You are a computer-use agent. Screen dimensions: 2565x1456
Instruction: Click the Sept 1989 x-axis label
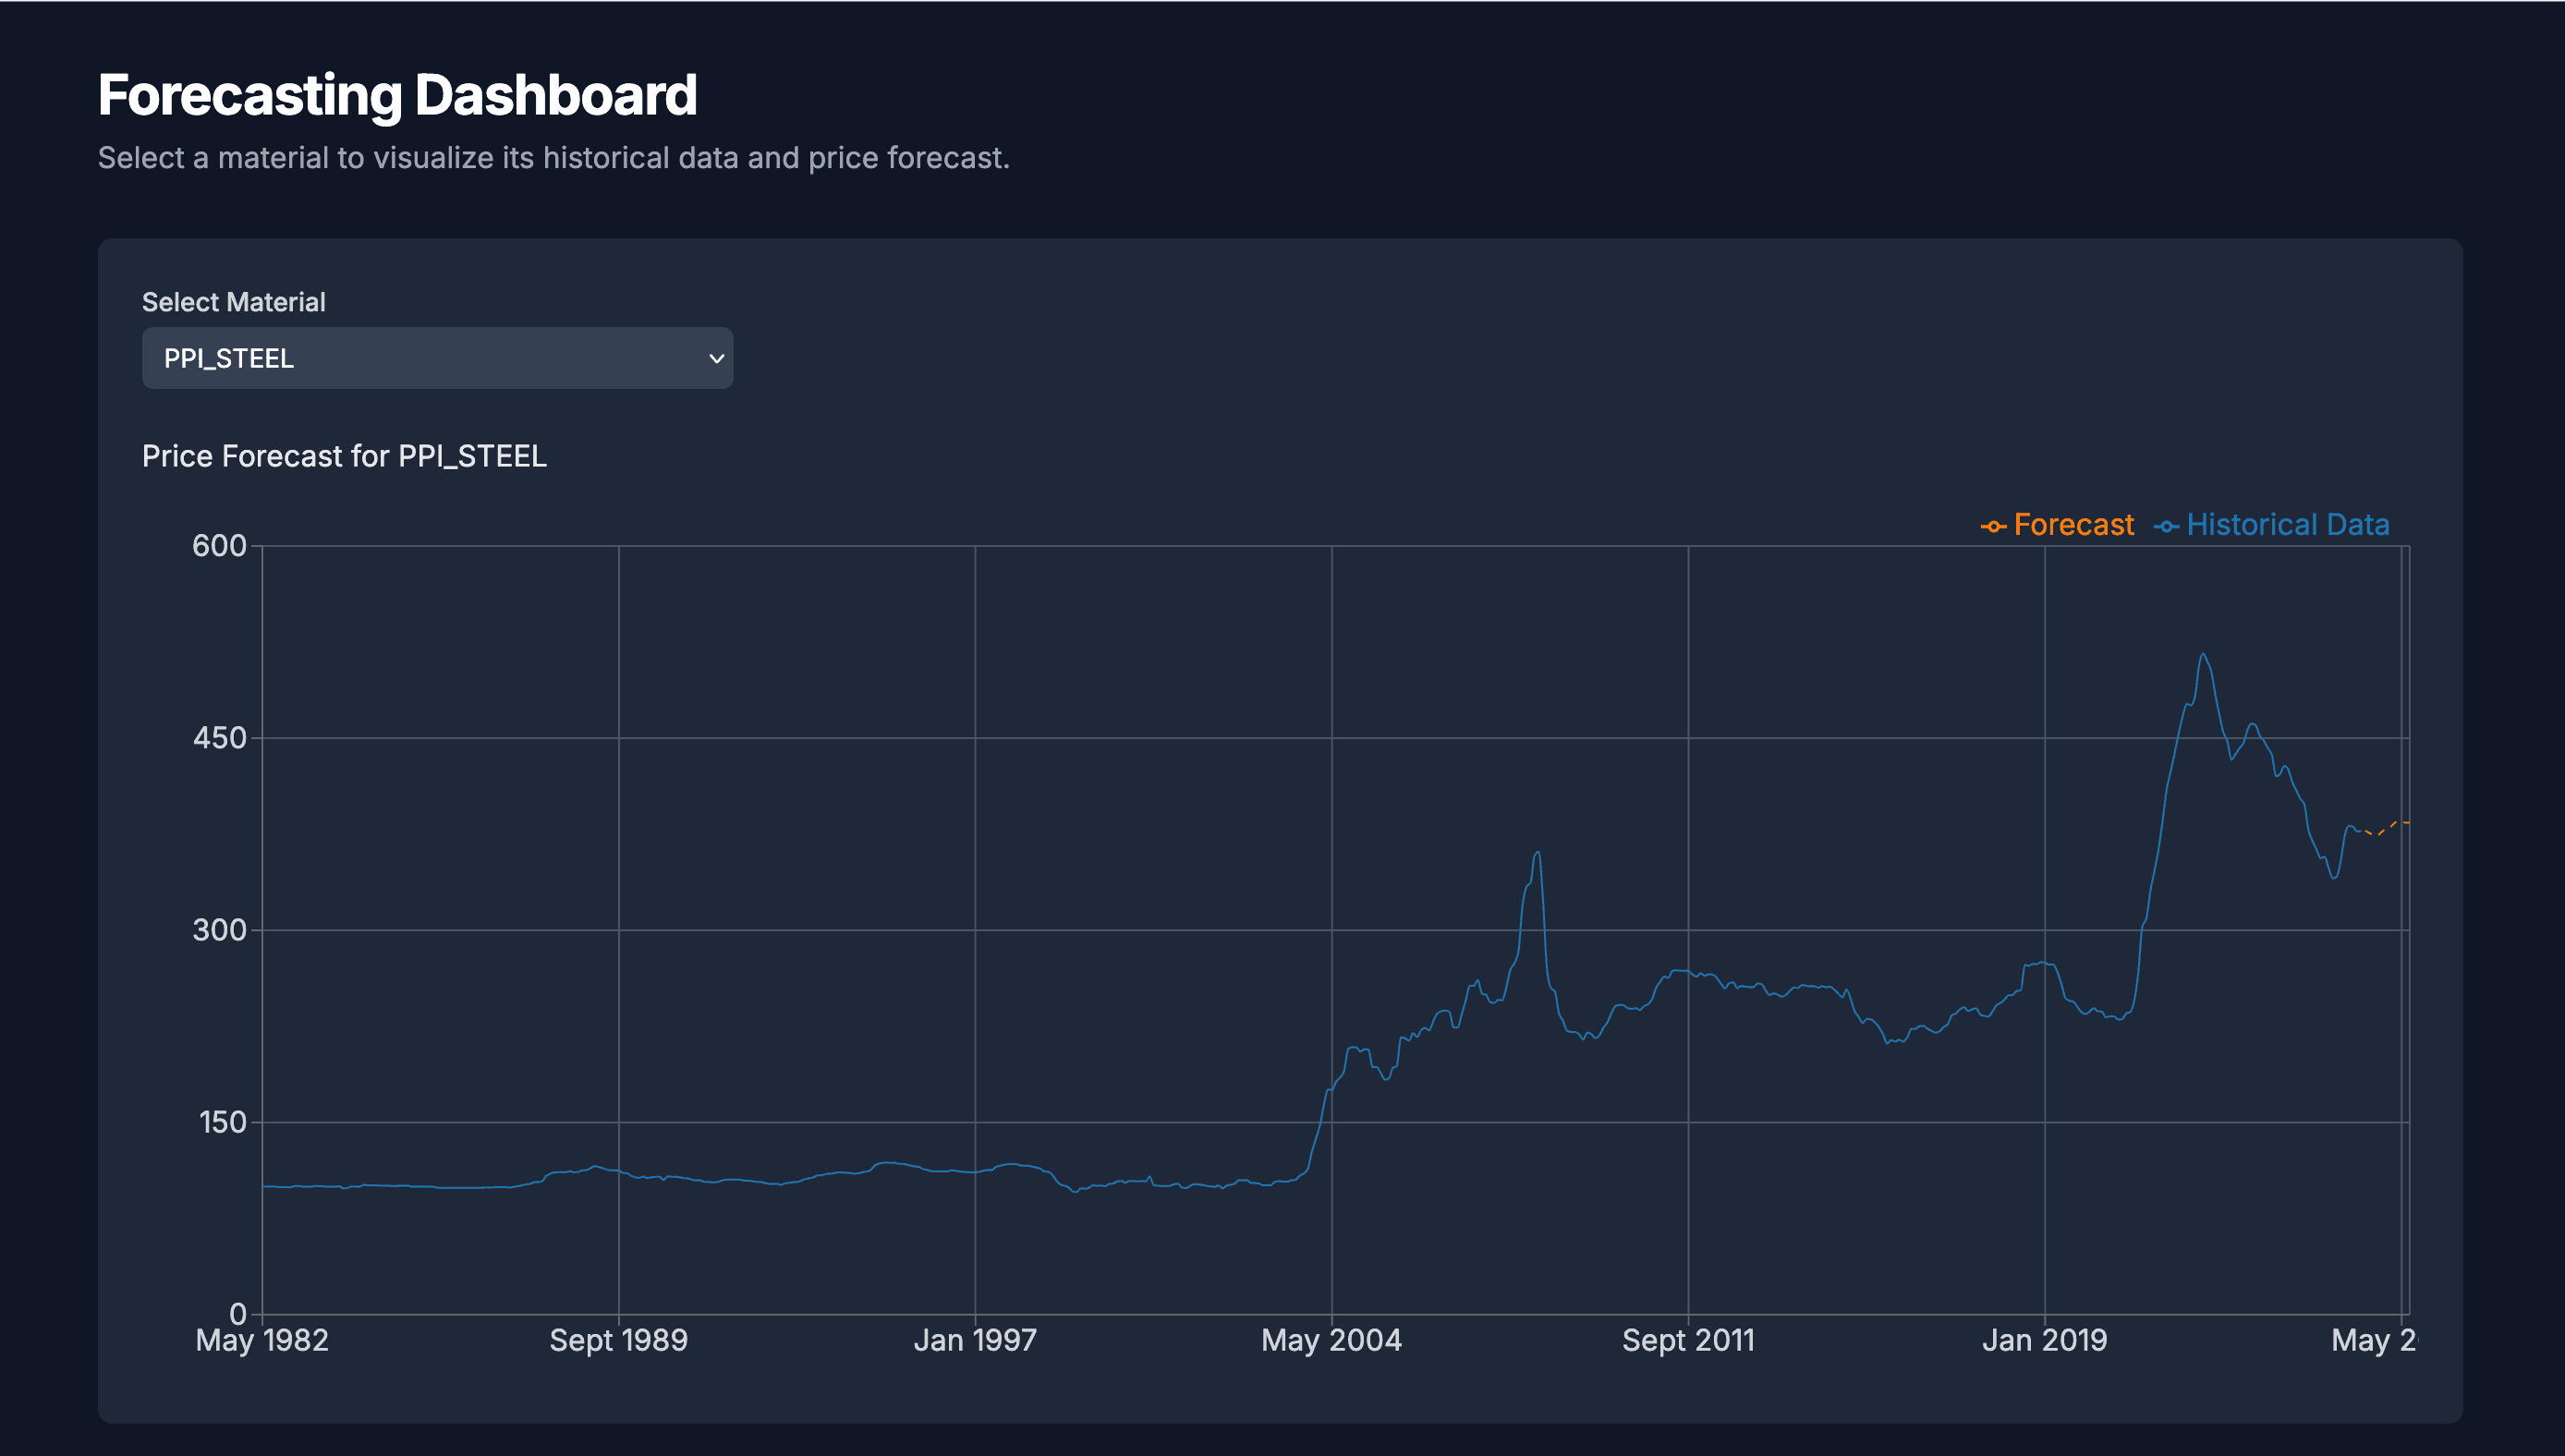(618, 1340)
